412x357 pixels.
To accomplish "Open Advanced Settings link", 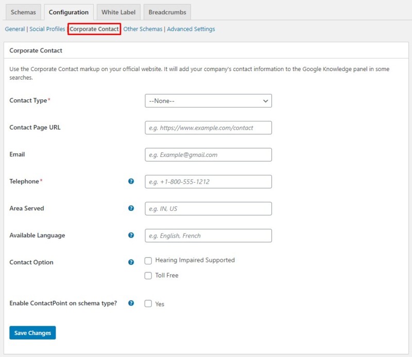I will click(191, 29).
